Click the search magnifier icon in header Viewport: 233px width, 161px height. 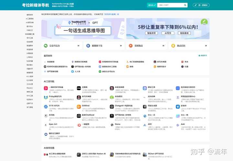click(185, 5)
